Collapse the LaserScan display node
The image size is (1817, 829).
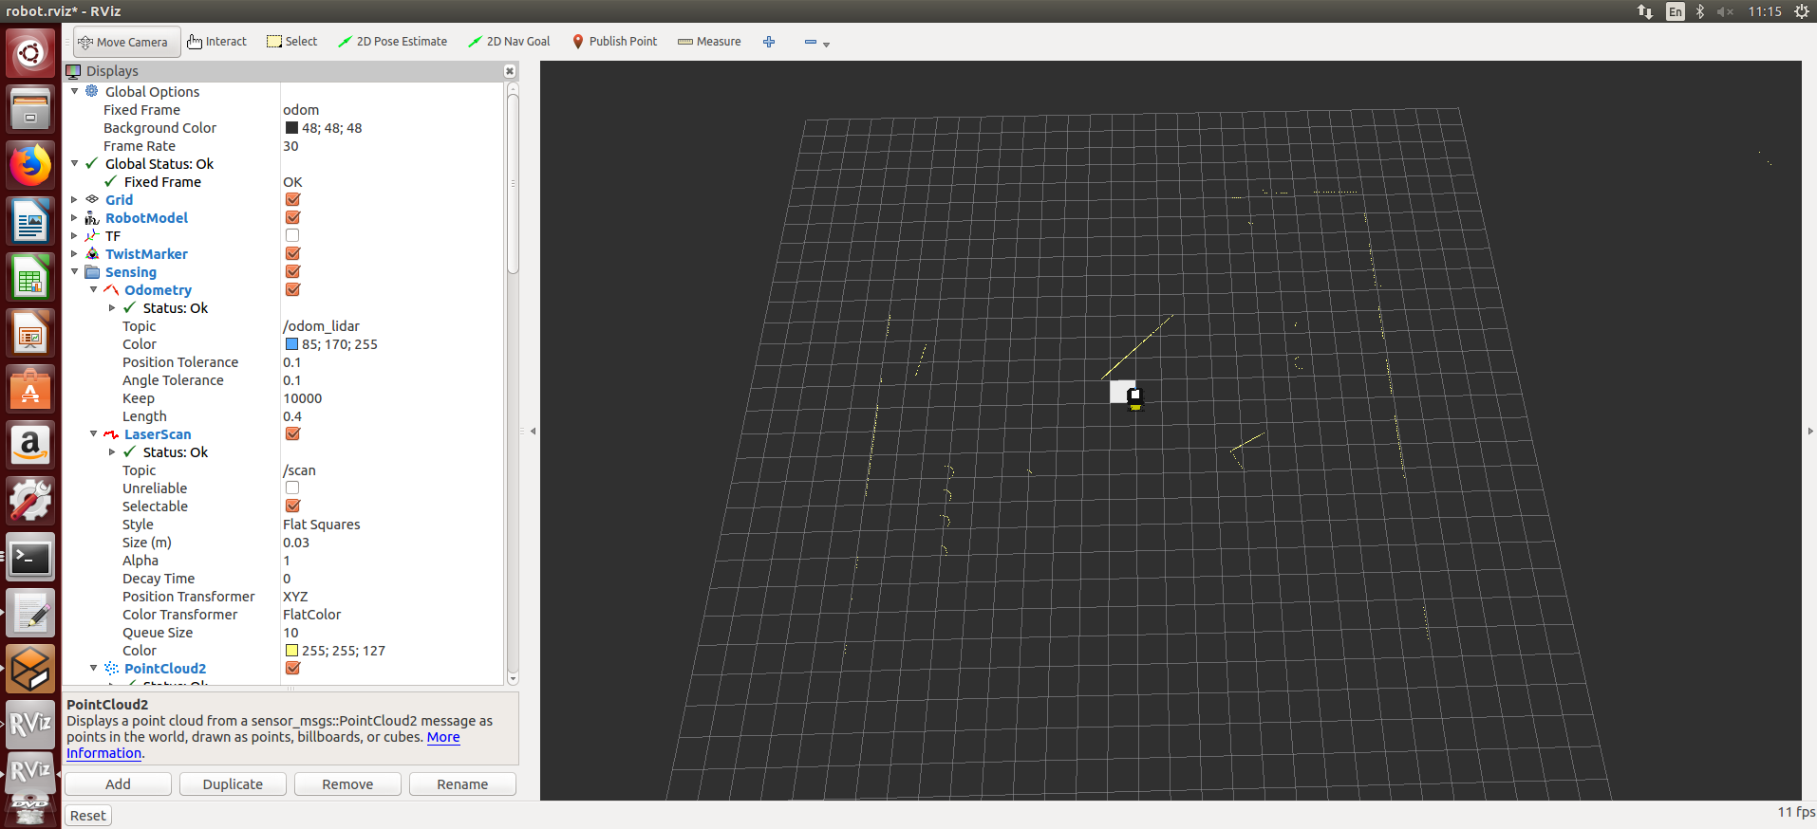94,434
